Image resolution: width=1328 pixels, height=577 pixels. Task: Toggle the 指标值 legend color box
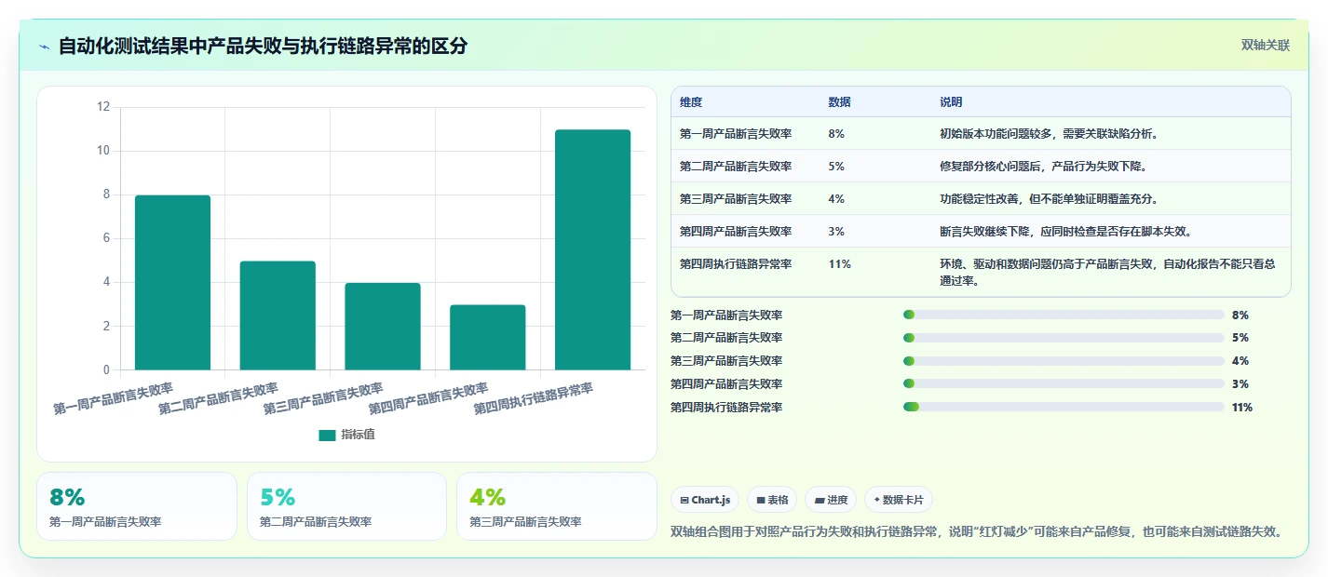tap(327, 435)
